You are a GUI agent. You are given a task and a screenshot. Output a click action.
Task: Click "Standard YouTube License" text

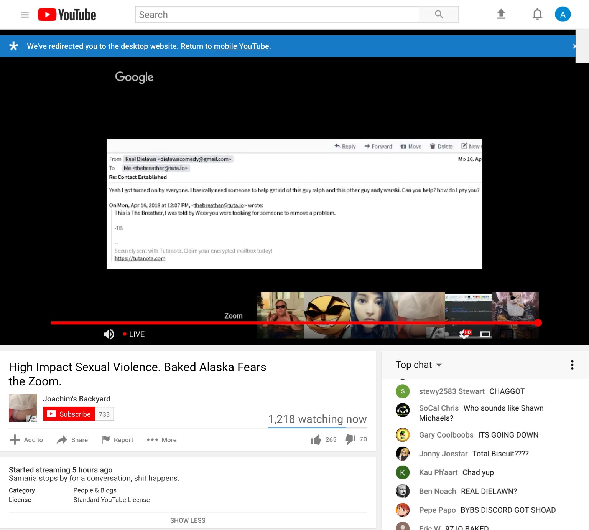point(111,500)
